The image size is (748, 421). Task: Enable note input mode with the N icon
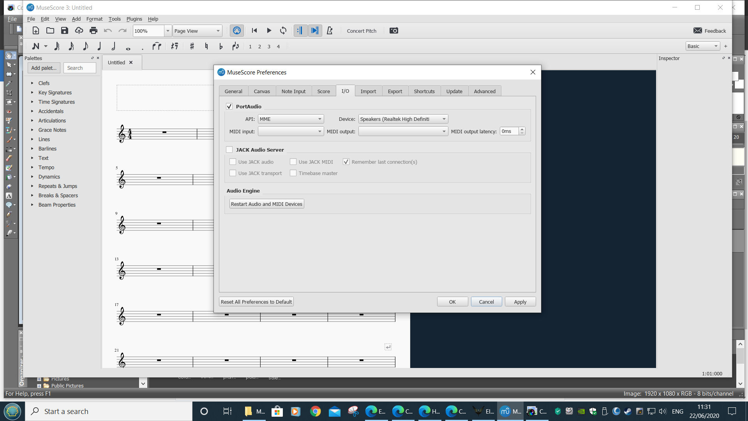point(35,46)
